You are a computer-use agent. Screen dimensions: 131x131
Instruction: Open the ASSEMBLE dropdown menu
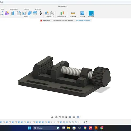coord(49,17)
